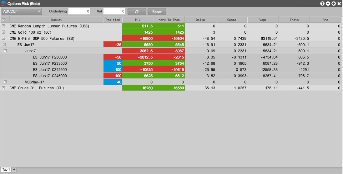Click the Reset button

(157, 12)
